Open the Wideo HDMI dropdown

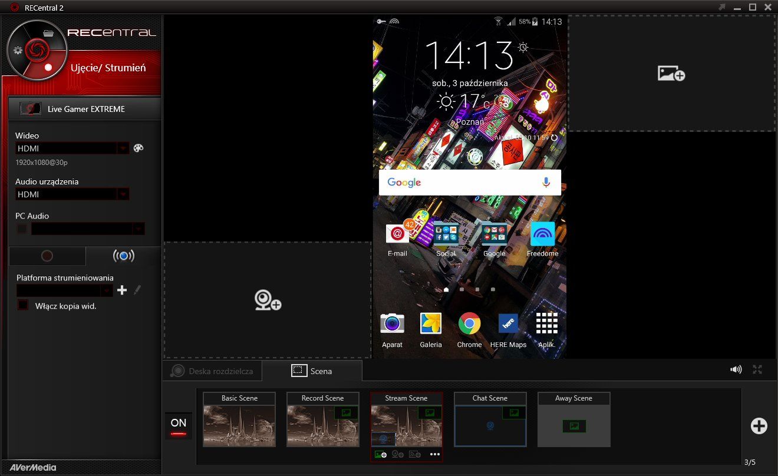tap(72, 148)
